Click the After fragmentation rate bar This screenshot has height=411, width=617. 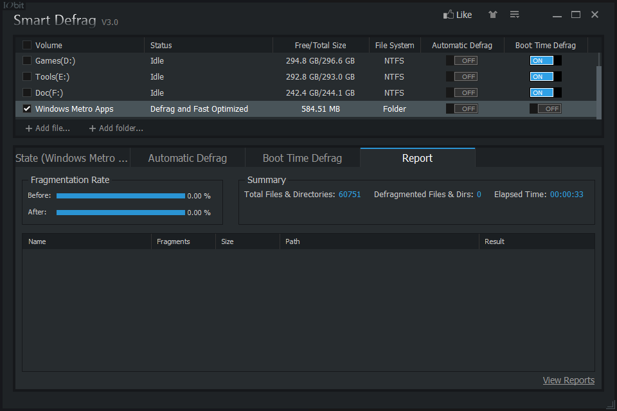[120, 213]
